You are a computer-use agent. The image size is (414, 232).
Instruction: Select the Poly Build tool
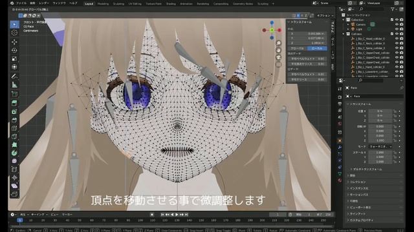[x=14, y=144]
